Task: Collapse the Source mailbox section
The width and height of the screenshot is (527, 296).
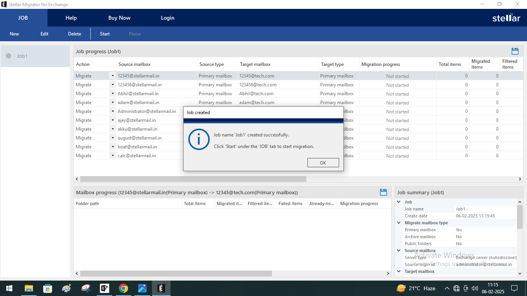Action: (x=399, y=251)
